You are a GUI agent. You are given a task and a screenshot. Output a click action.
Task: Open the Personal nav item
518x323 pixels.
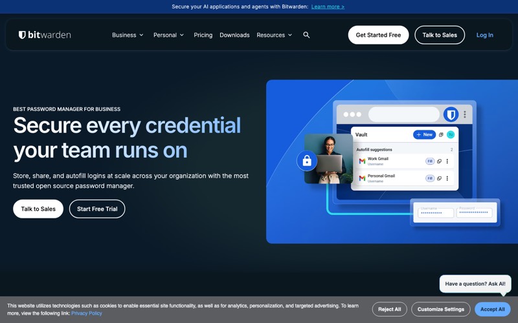pos(165,35)
